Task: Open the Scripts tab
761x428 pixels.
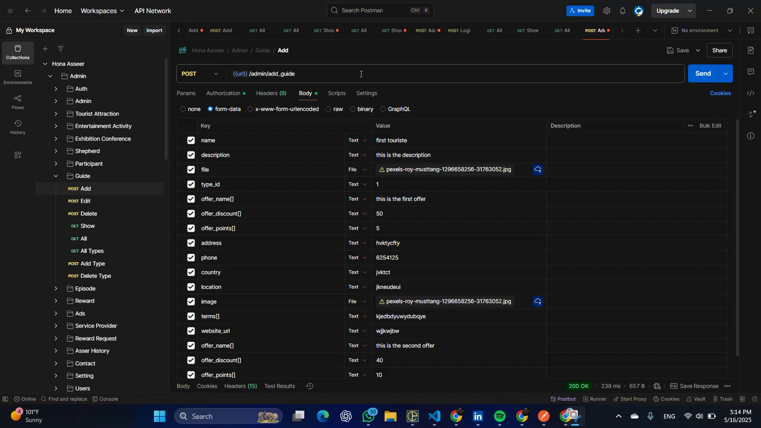Action: (336, 93)
